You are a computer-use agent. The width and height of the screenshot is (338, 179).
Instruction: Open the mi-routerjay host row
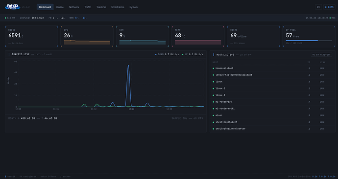(x=272, y=102)
